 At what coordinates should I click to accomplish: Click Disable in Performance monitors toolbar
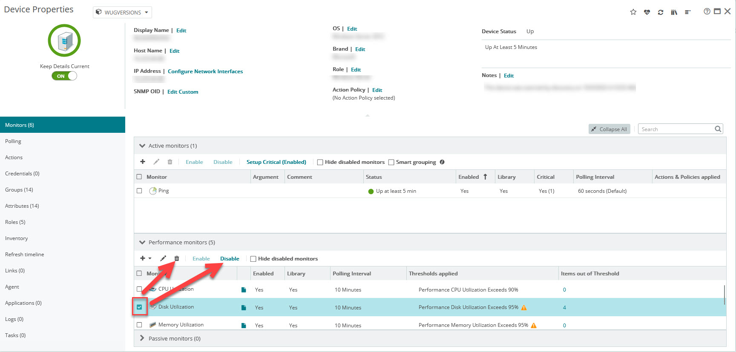point(230,258)
